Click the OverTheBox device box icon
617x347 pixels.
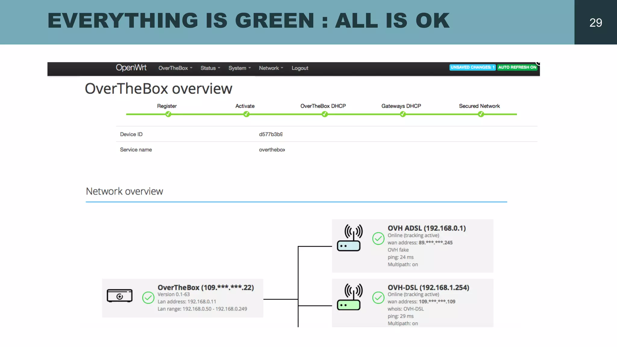120,296
